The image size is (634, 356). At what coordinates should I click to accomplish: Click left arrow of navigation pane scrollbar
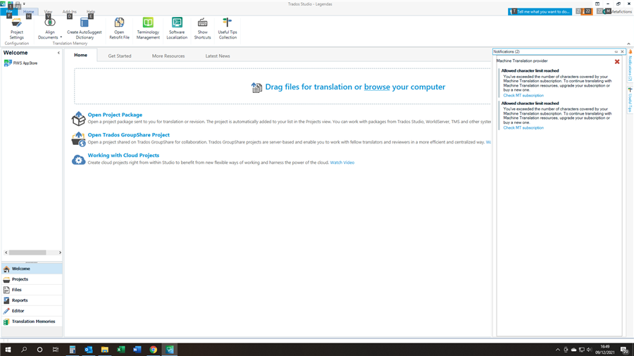[6, 253]
